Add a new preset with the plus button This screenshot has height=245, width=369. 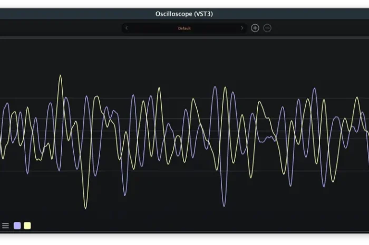point(255,28)
